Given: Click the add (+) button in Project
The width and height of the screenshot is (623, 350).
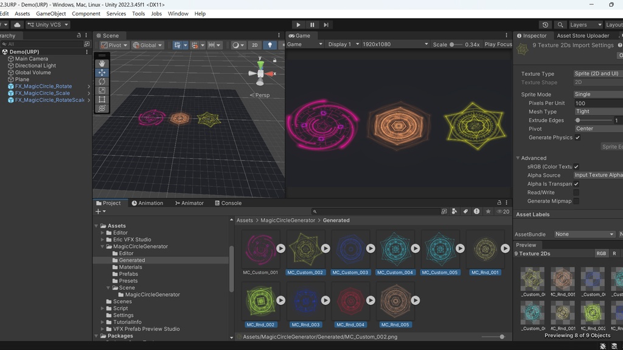Looking at the screenshot, I should [x=100, y=211].
